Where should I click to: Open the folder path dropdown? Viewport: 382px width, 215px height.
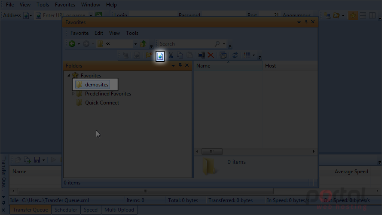tap(135, 44)
